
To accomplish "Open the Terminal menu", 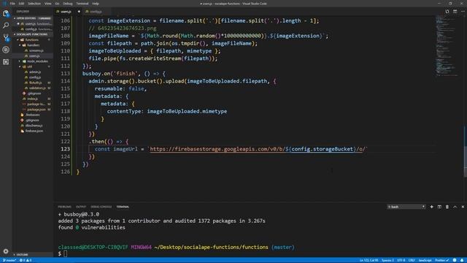I will 82,4.
